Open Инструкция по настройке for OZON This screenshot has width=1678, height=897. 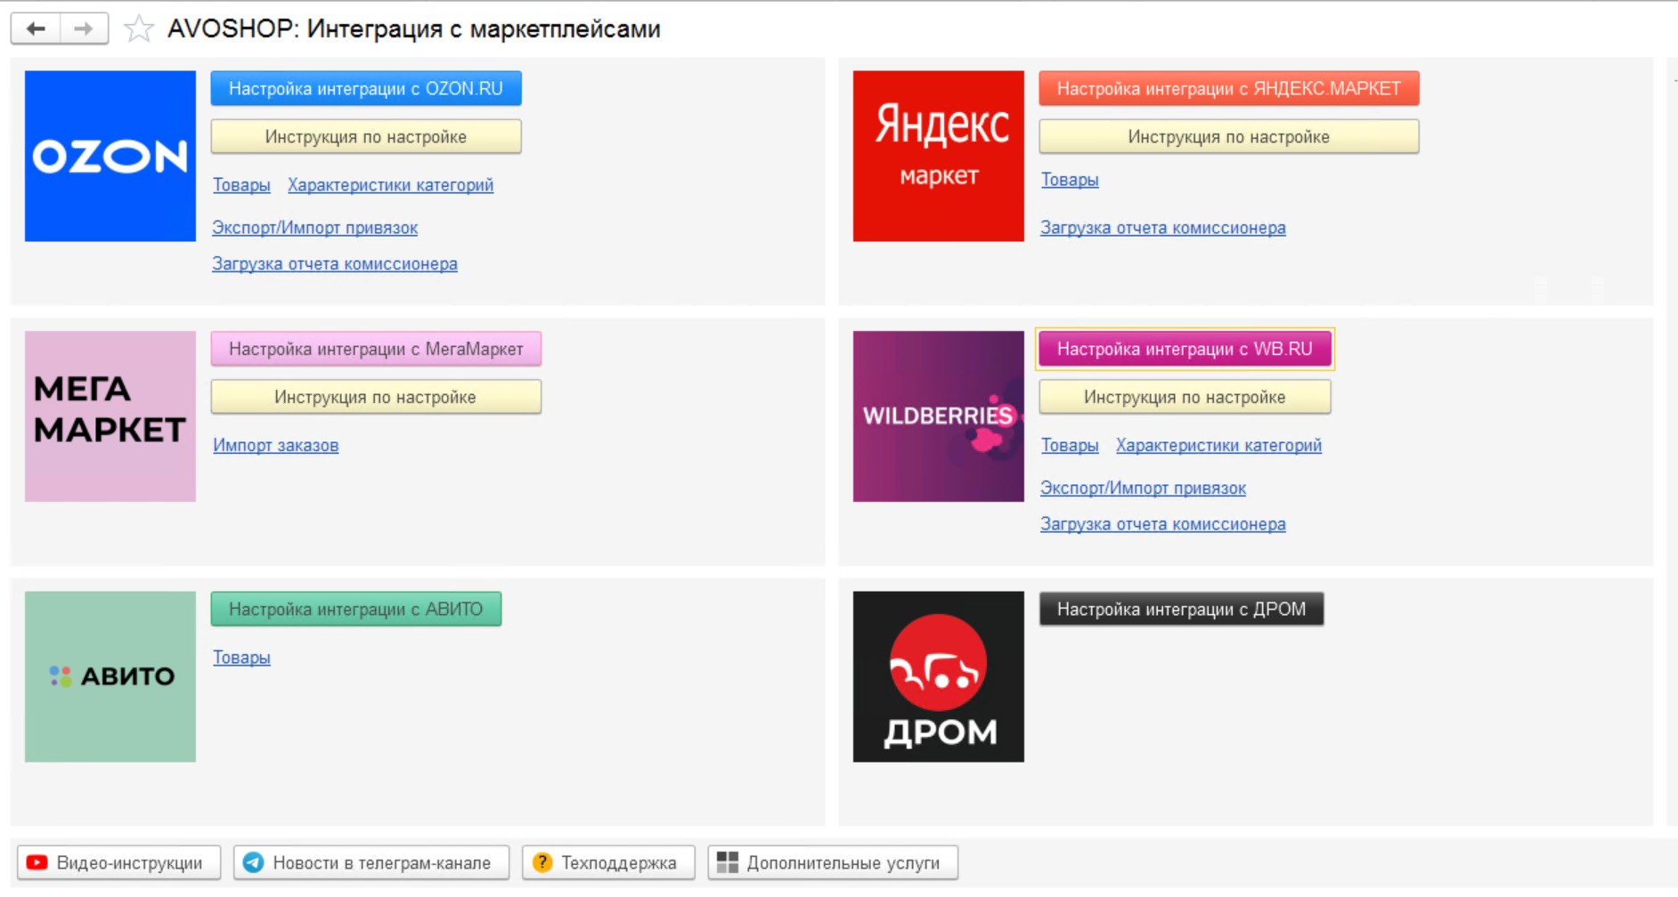[366, 136]
